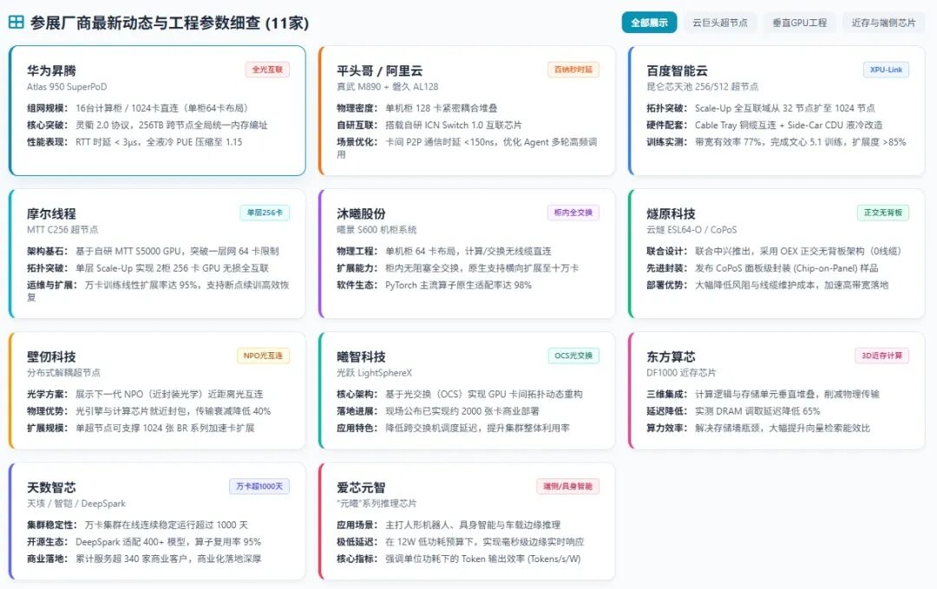The image size is (937, 589).
Task: Click the 曦景 S600 机柜系统 subtitle
Action: [377, 229]
